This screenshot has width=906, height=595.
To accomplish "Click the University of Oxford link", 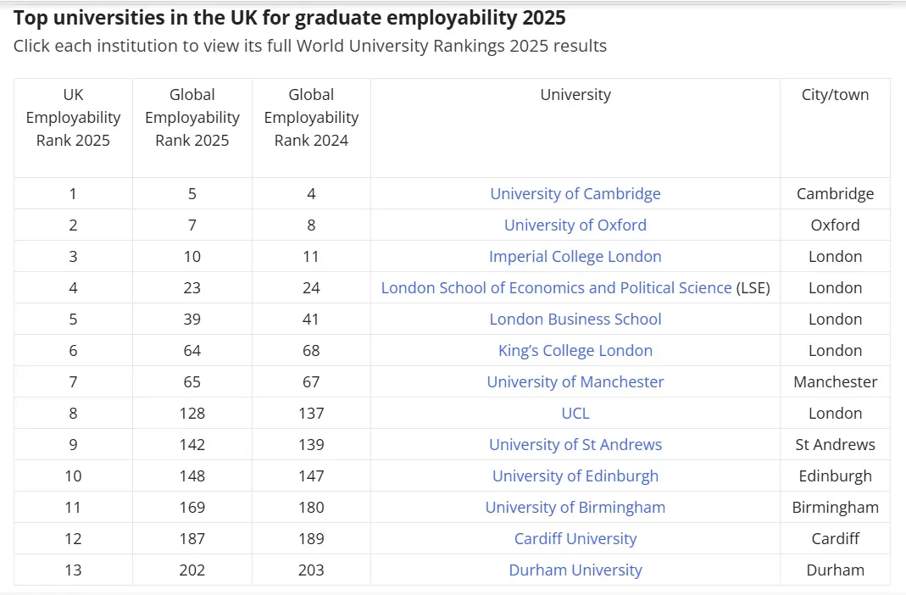I will click(x=575, y=225).
